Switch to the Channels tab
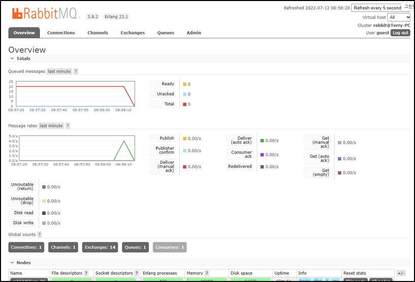Viewport: 415px width, 282px height. pyautogui.click(x=98, y=33)
